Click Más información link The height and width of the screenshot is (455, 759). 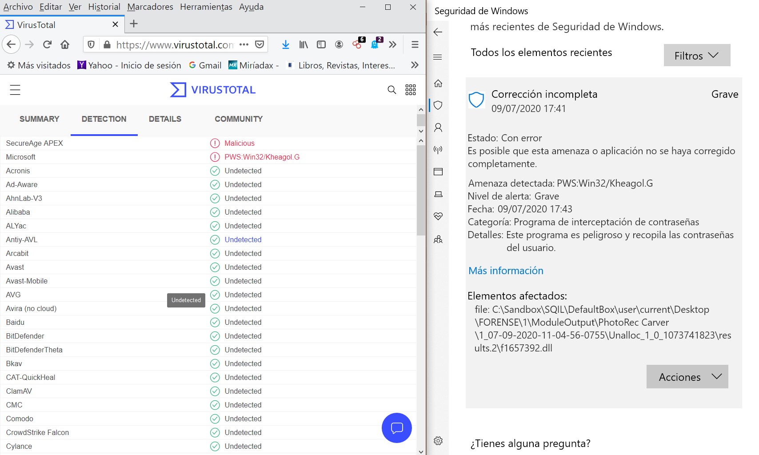tap(506, 271)
